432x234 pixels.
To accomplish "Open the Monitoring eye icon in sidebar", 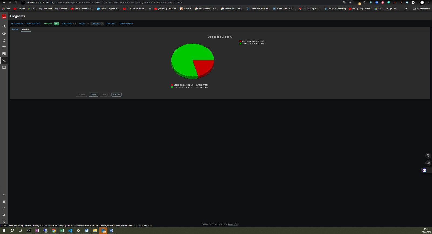I will click(4, 34).
